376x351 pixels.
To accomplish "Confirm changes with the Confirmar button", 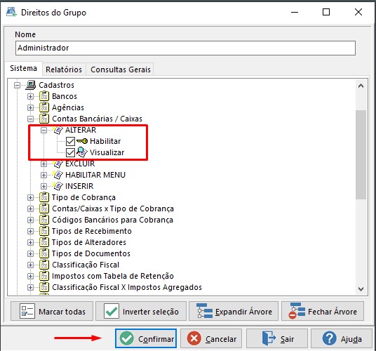I will pyautogui.click(x=146, y=338).
